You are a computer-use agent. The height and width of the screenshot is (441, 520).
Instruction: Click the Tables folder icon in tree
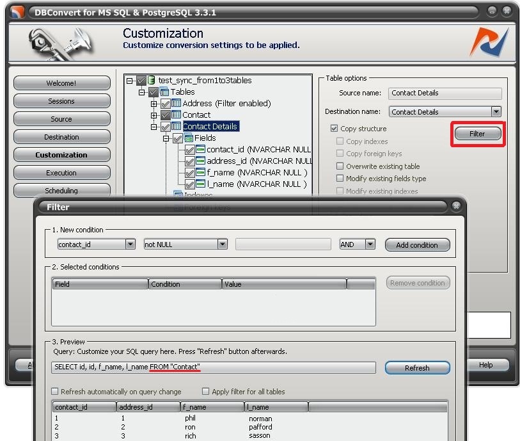coord(164,92)
